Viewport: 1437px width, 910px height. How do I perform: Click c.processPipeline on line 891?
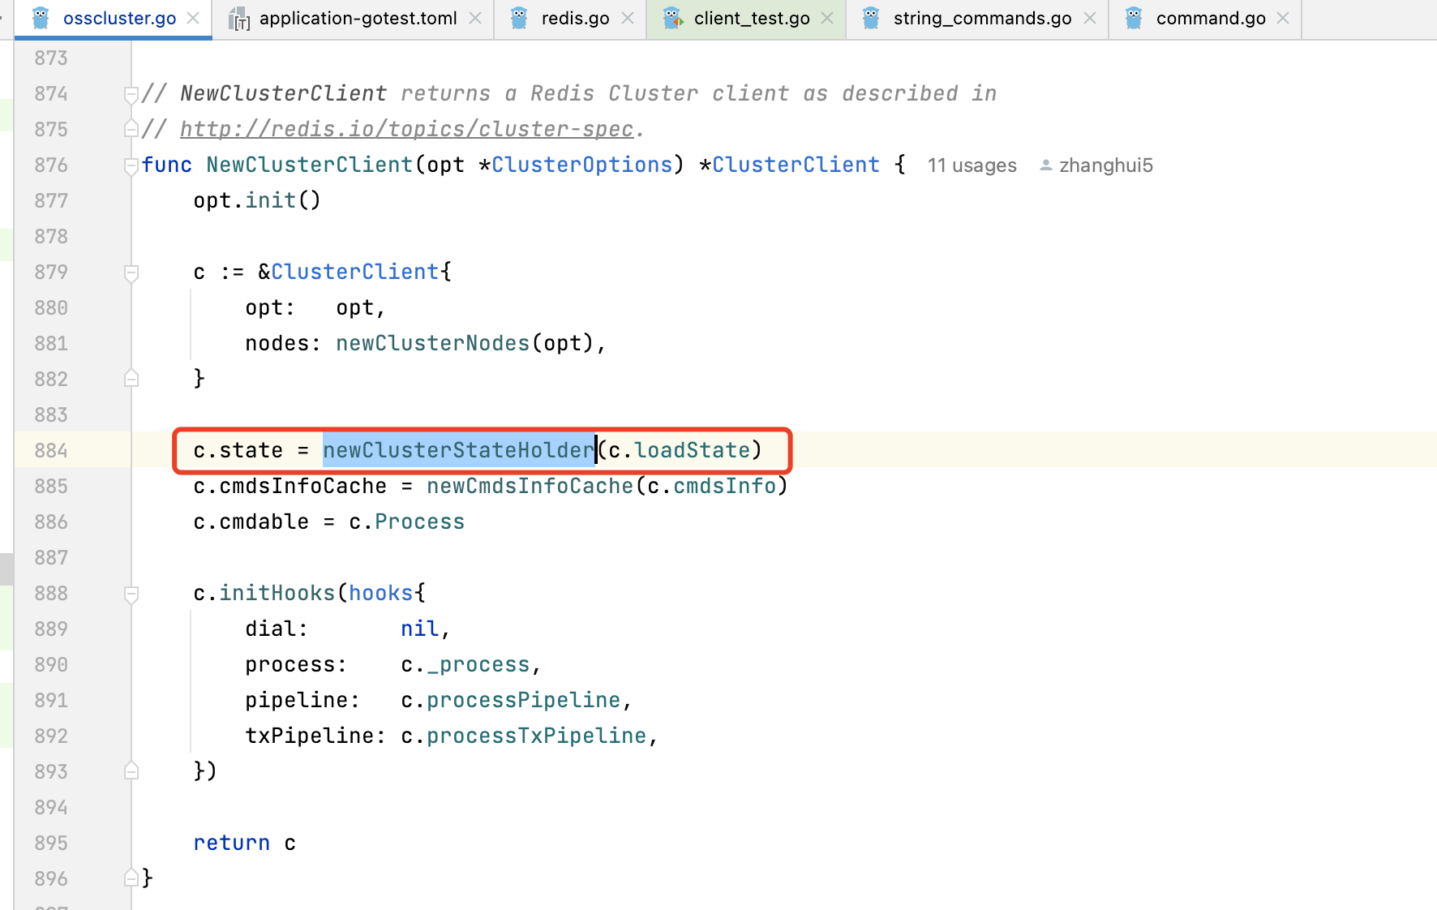pyautogui.click(x=510, y=700)
